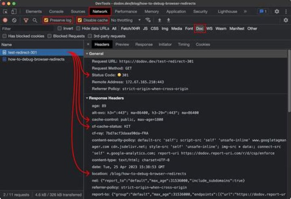Select the Response detail tab
The image size is (291, 199).
pos(144,44)
